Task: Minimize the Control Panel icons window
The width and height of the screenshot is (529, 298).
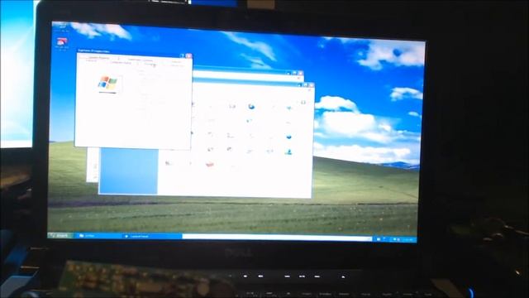Action: 300,84
